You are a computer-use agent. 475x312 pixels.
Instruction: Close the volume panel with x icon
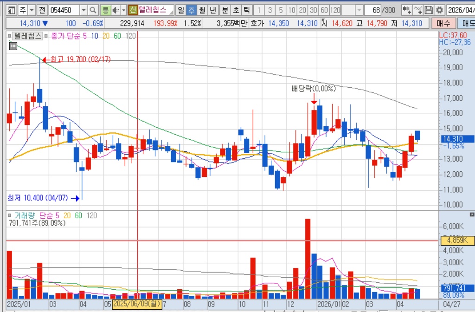pos(472,214)
